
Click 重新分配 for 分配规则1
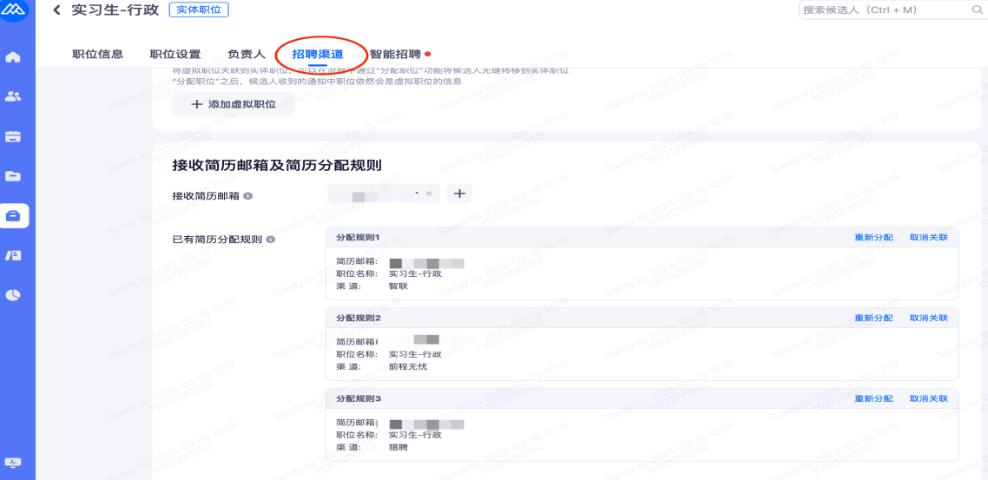point(873,237)
